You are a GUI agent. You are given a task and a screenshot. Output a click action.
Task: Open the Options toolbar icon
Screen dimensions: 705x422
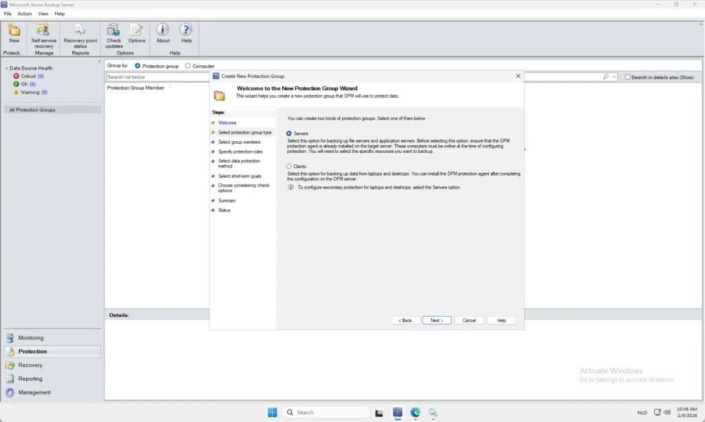[137, 30]
